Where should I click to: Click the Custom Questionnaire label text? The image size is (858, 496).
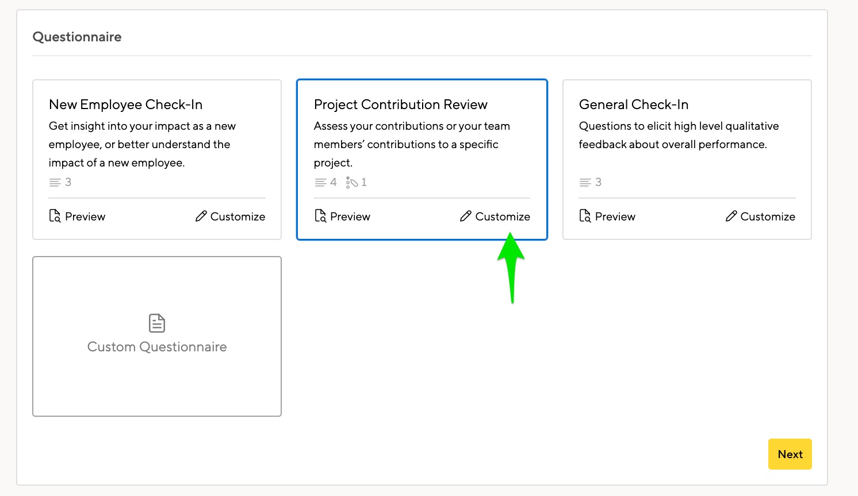click(156, 346)
